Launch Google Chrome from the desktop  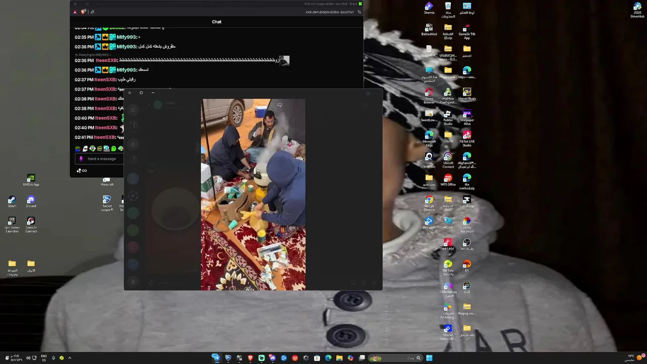click(x=429, y=203)
